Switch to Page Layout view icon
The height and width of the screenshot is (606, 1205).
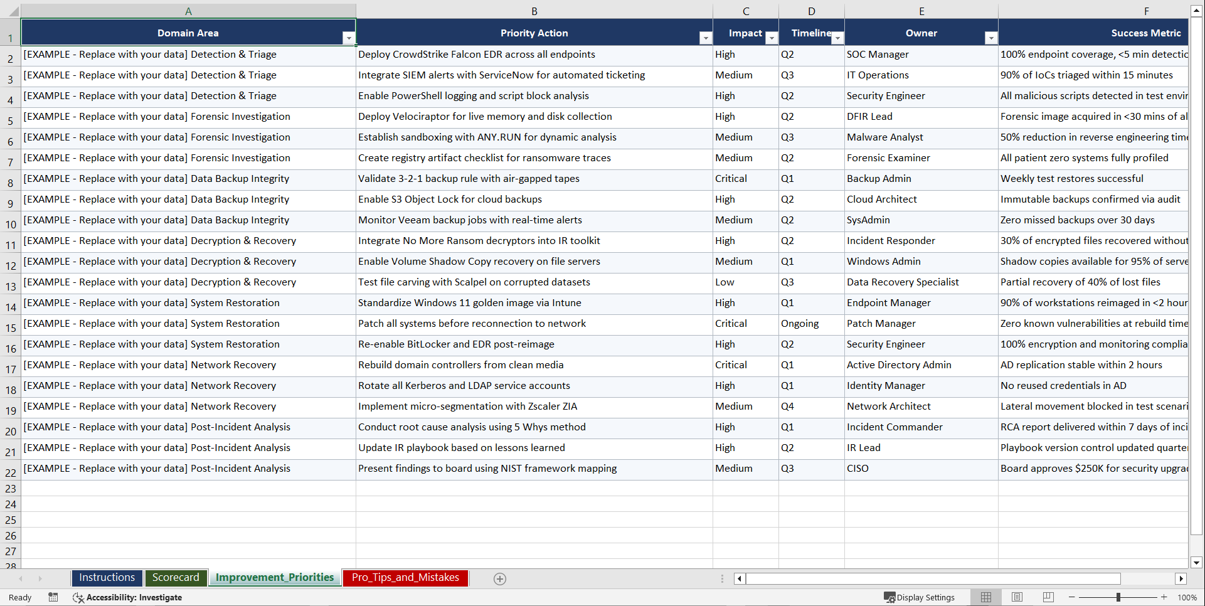tap(1017, 597)
